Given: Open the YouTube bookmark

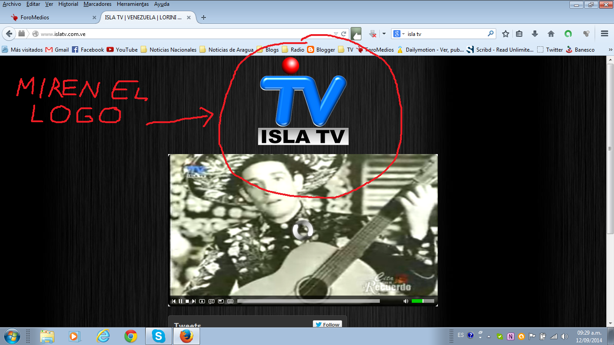Looking at the screenshot, I should 122,50.
